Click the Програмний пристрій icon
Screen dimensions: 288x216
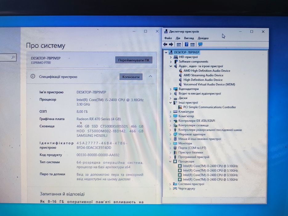pyautogui.click(x=175, y=157)
